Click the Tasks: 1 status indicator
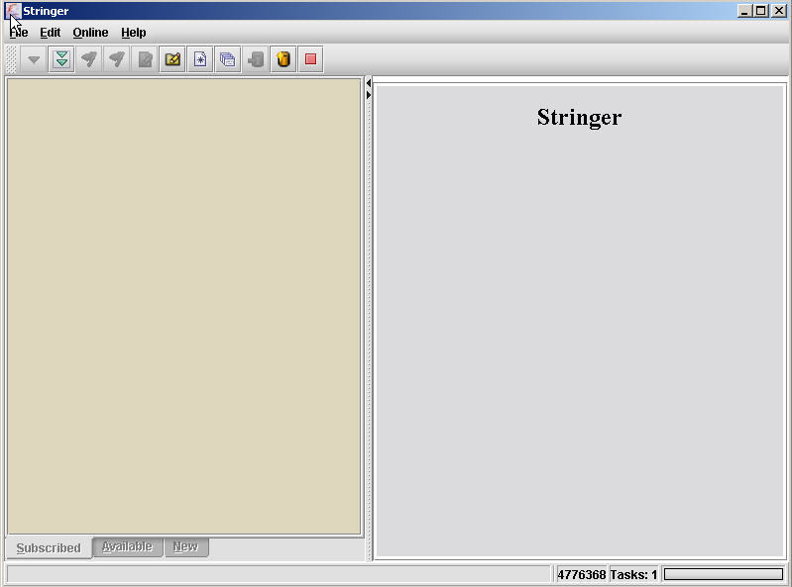792x587 pixels. coord(633,574)
